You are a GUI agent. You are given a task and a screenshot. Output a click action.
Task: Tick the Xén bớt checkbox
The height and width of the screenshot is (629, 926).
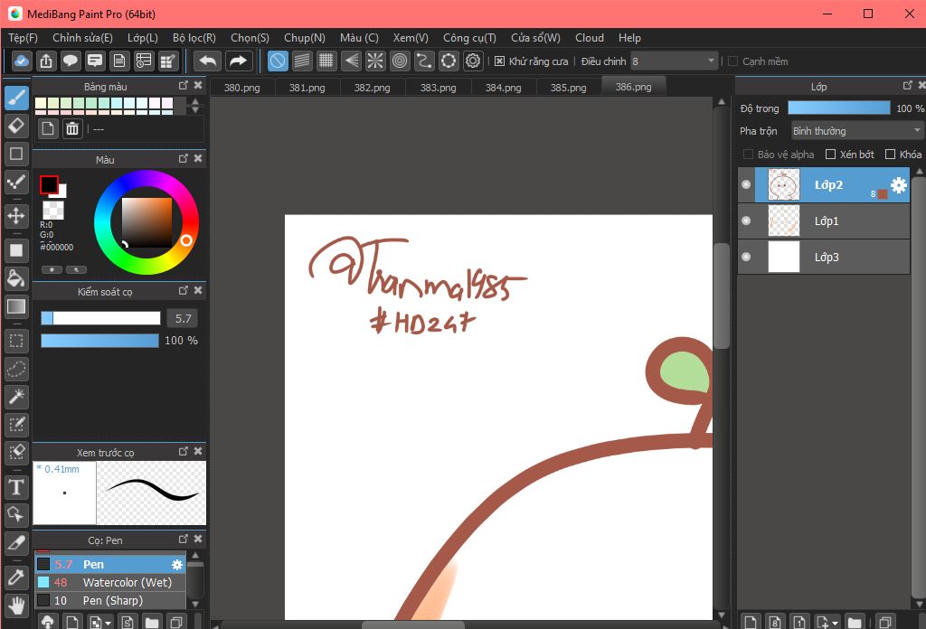[830, 154]
